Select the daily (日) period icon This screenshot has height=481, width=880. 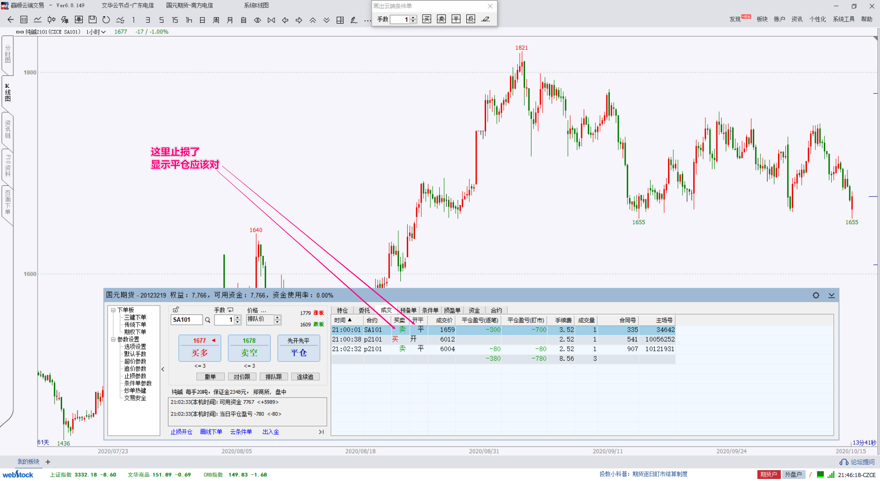point(202,20)
